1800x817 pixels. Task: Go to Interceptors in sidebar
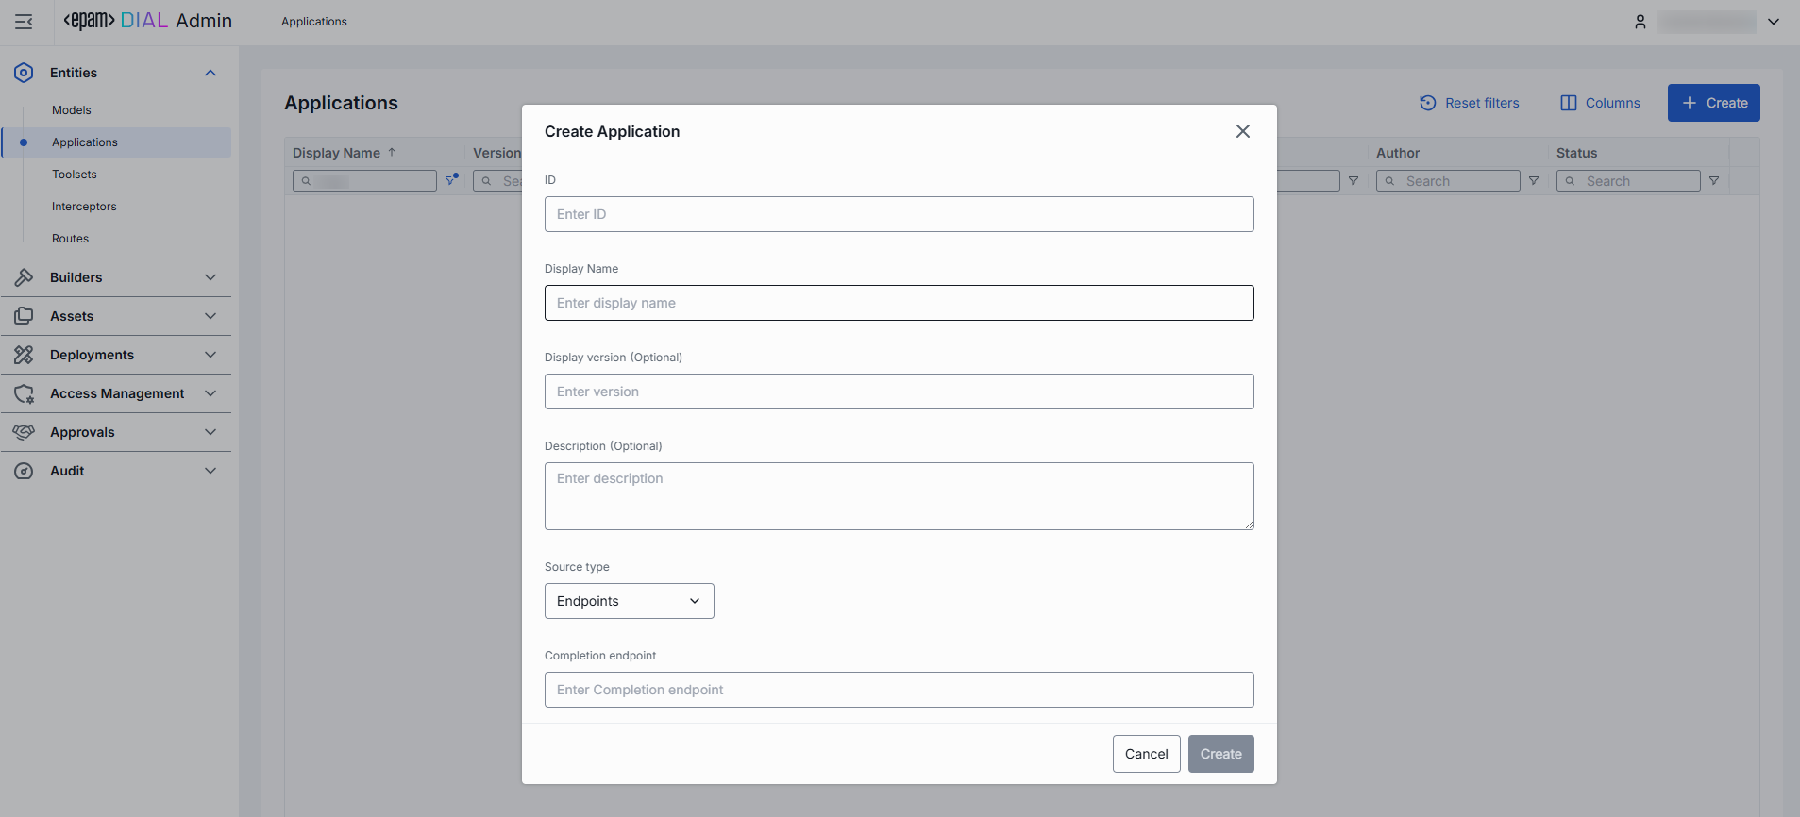(84, 207)
